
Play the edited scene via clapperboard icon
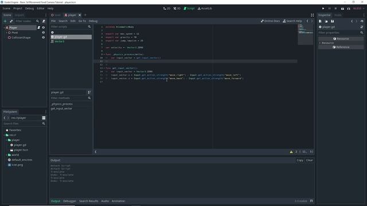342,9
